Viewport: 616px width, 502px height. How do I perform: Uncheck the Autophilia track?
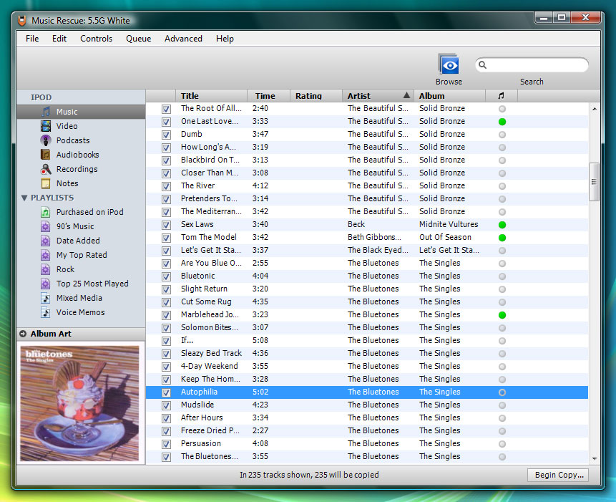click(x=166, y=392)
